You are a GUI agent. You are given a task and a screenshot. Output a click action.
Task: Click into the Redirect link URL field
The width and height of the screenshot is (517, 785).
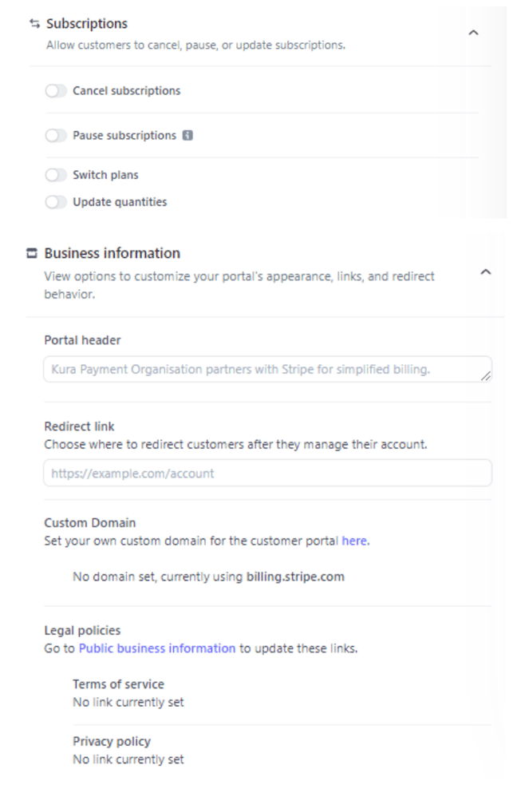point(267,473)
